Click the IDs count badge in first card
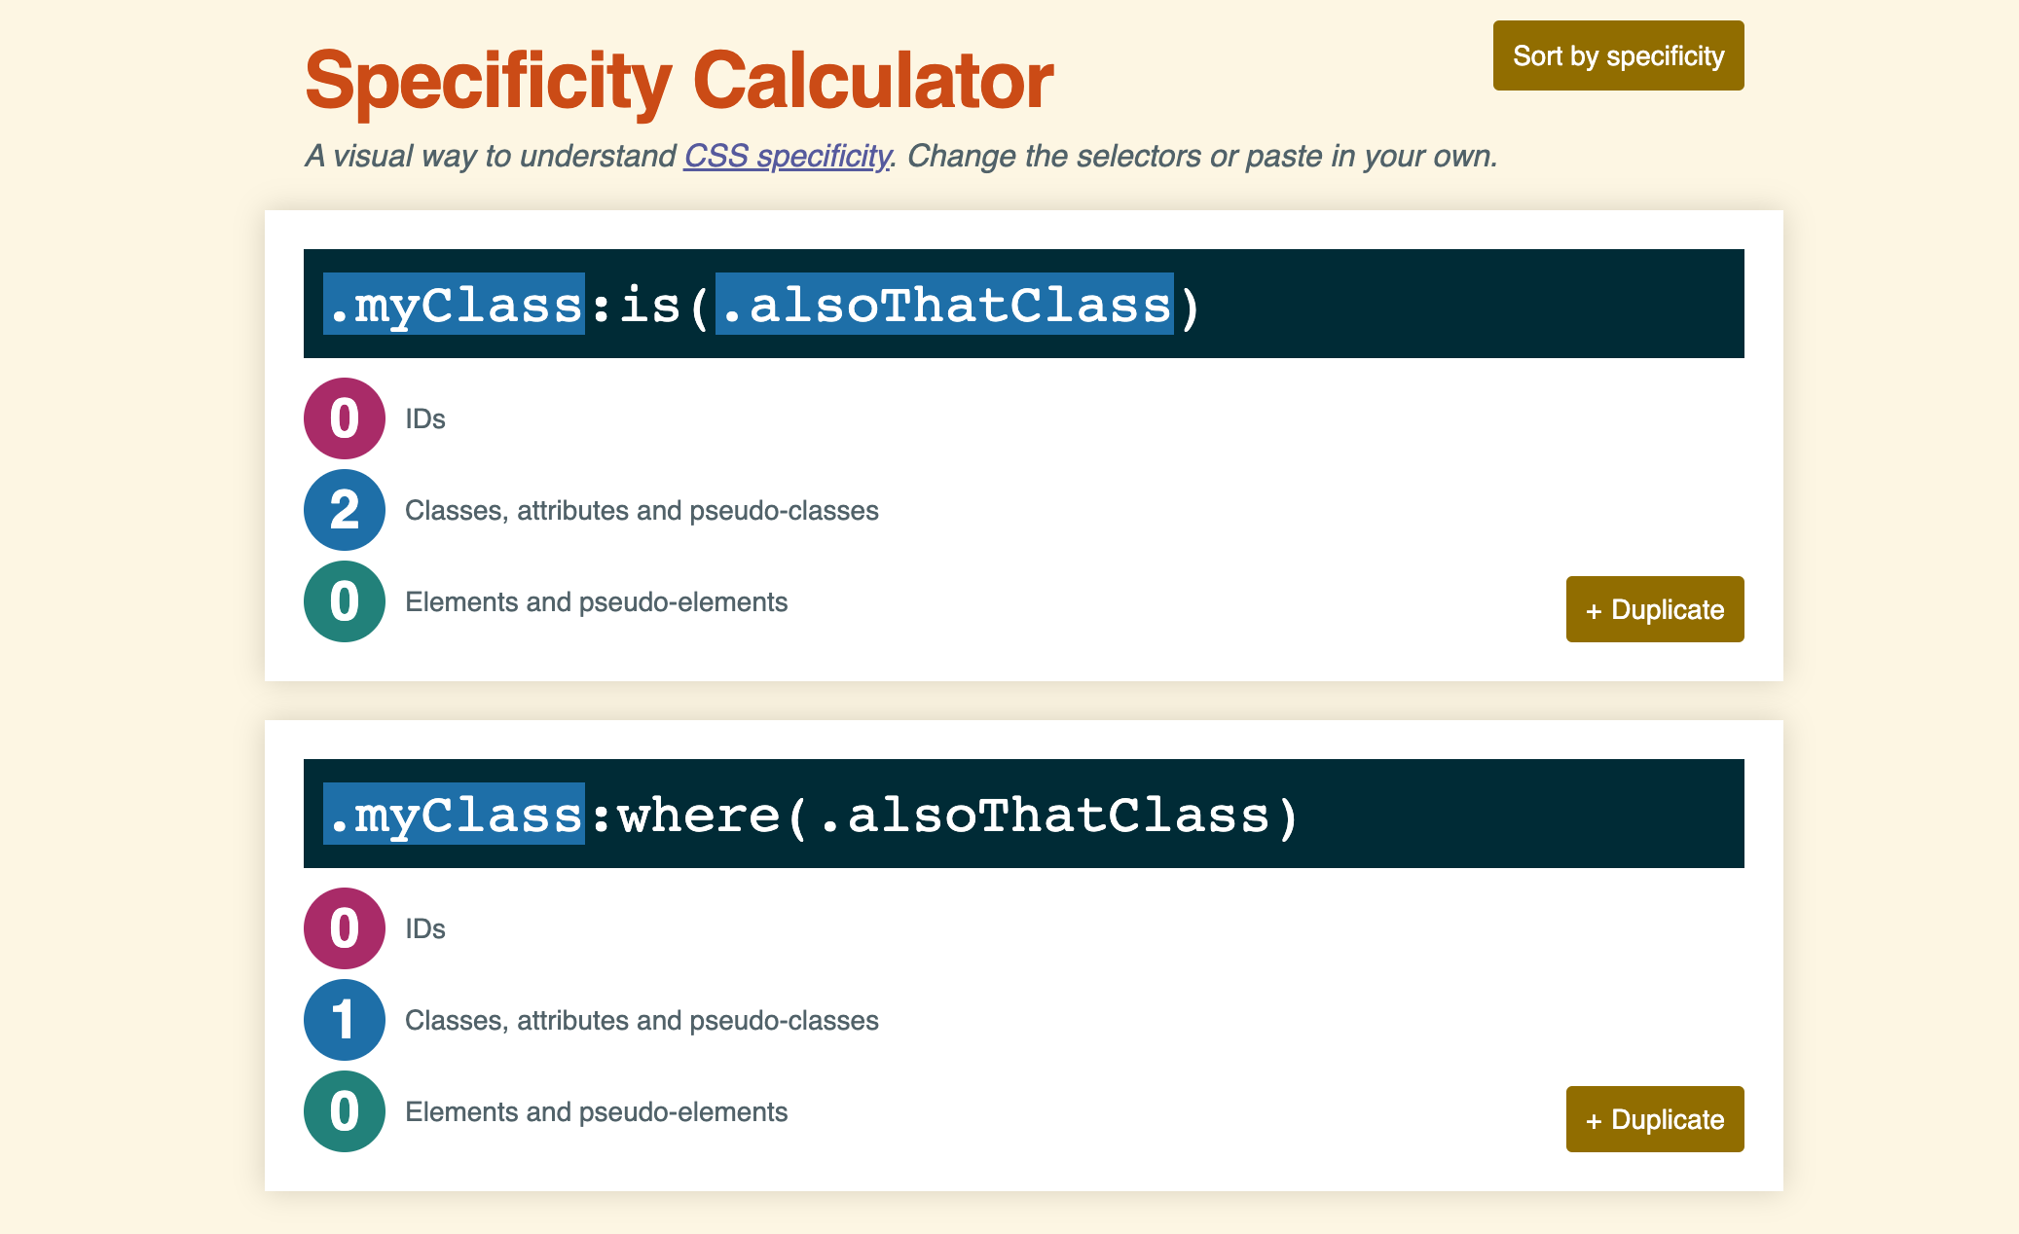The image size is (2019, 1234). (x=345, y=418)
